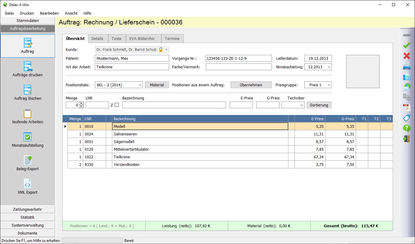
Task: Open the XML Export sidebar item
Action: pyautogui.click(x=28, y=187)
